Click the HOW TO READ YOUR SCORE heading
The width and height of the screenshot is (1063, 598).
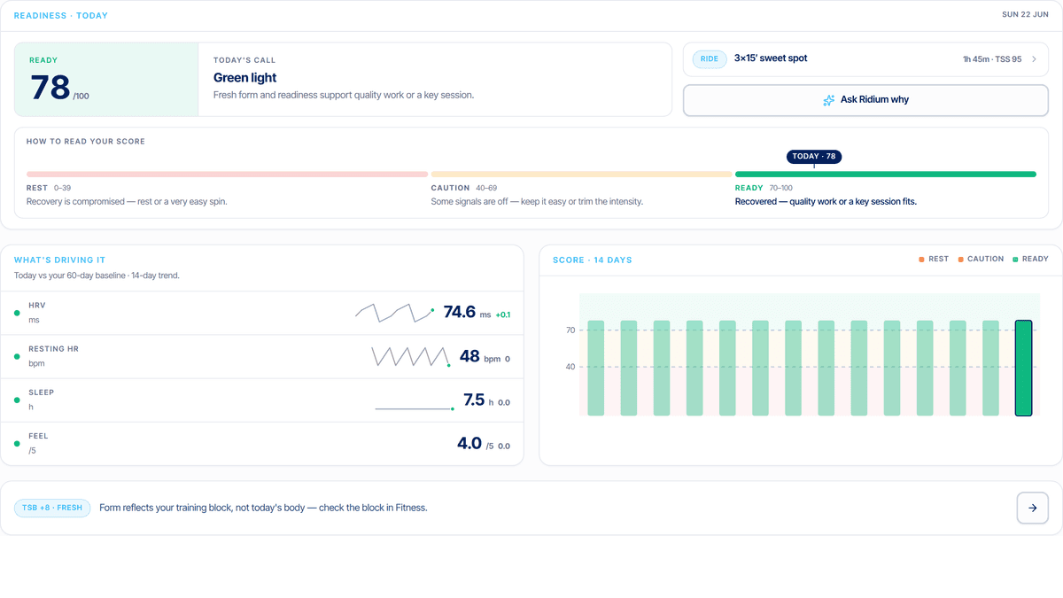click(x=86, y=142)
